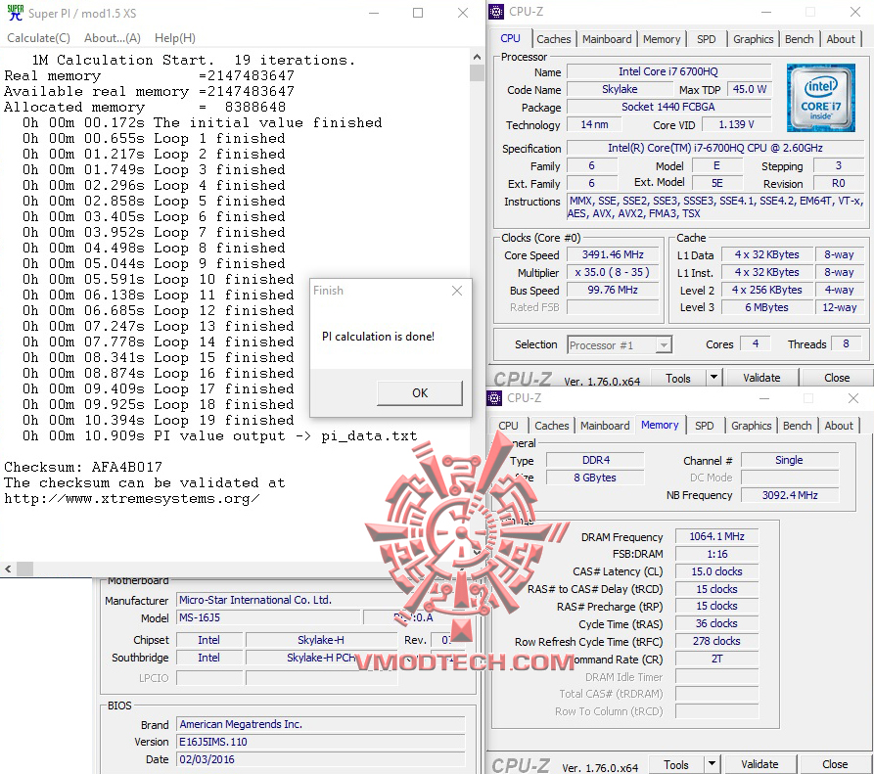Switch to the CPU tab in the Memory window
874x774 pixels.
[x=508, y=426]
